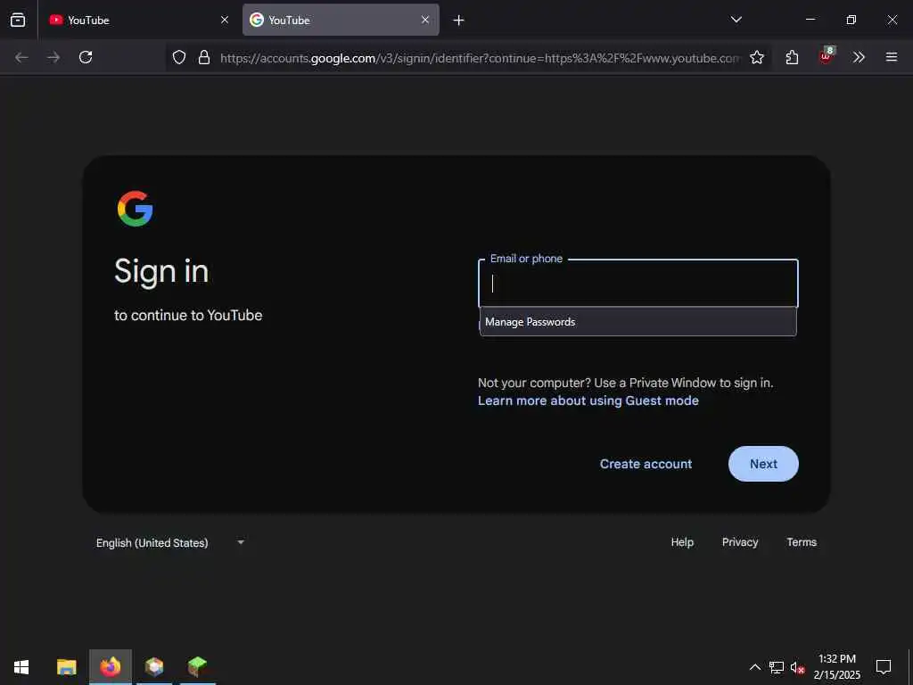Open a new browser tab

pos(459,21)
